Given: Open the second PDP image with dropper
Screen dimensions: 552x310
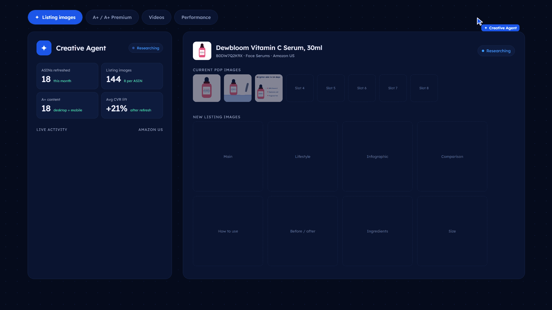Looking at the screenshot, I should tap(238, 88).
